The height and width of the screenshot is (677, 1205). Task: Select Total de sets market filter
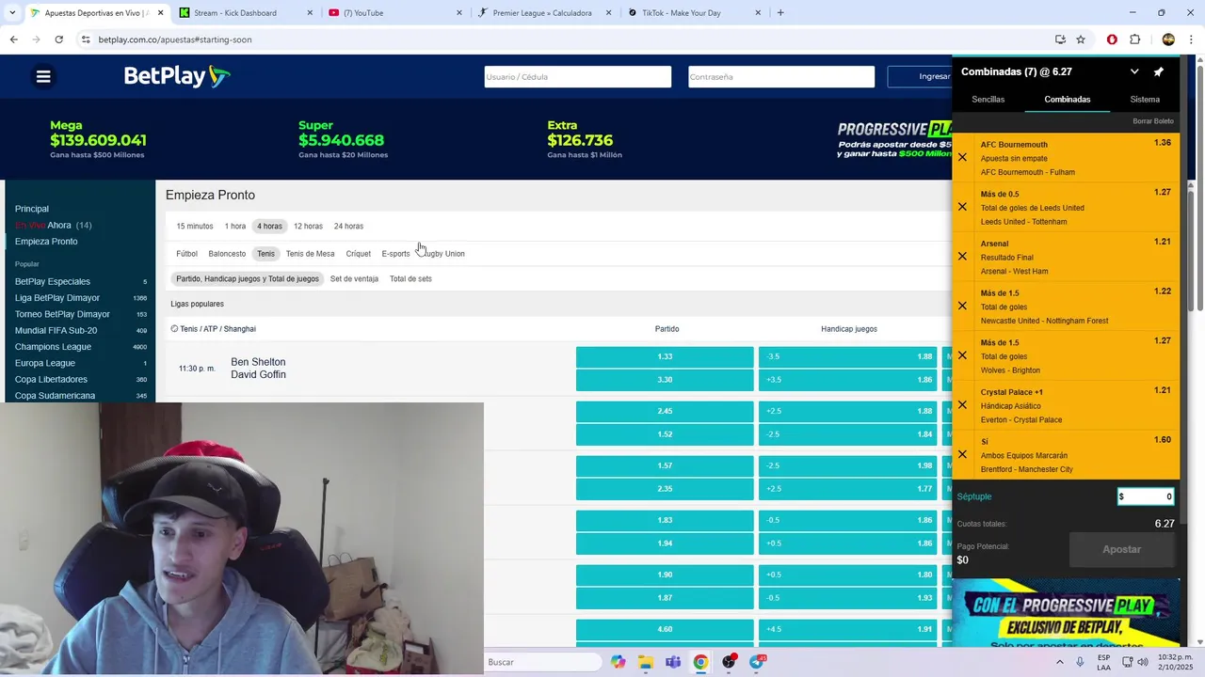(410, 279)
